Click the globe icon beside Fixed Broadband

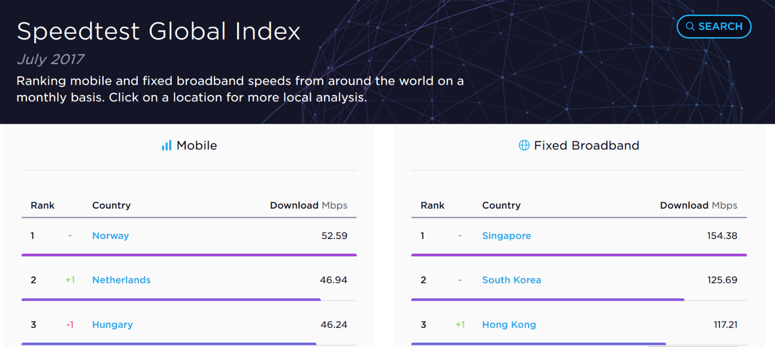pyautogui.click(x=524, y=146)
